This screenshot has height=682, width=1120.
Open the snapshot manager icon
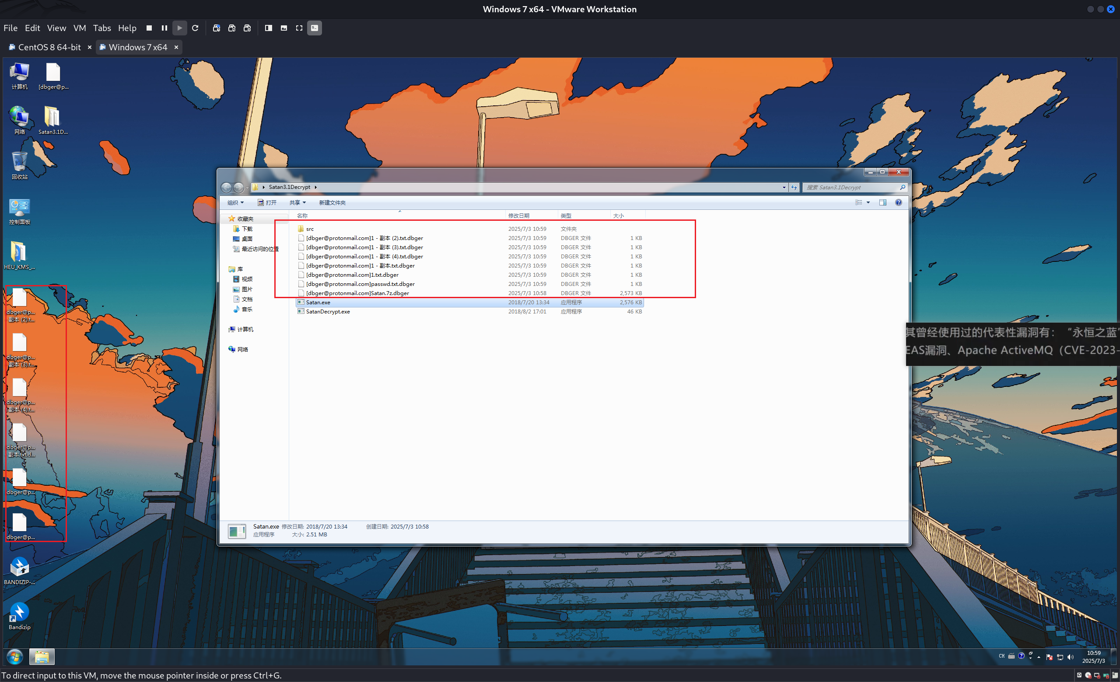point(247,28)
